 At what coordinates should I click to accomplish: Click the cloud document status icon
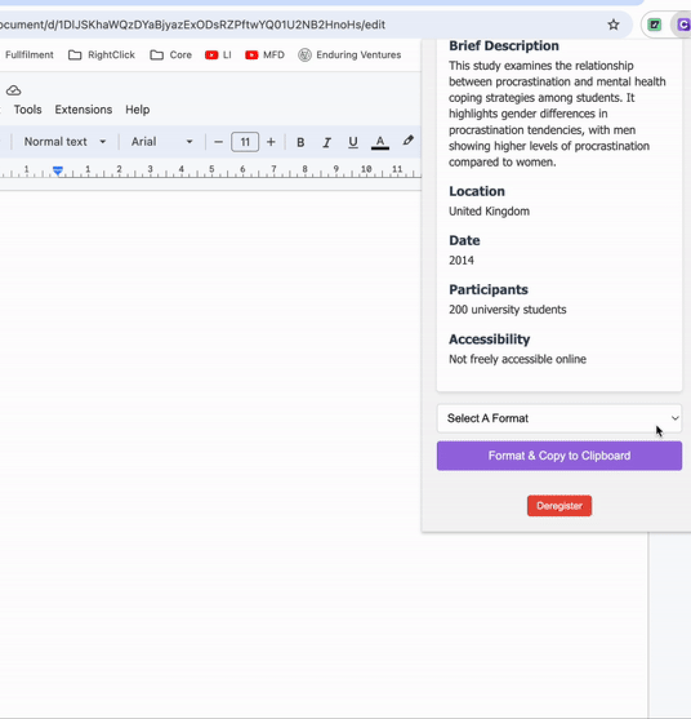pos(14,90)
